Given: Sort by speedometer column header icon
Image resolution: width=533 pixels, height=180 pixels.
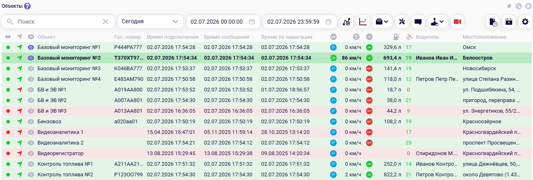Looking at the screenshot, I should coord(356,37).
